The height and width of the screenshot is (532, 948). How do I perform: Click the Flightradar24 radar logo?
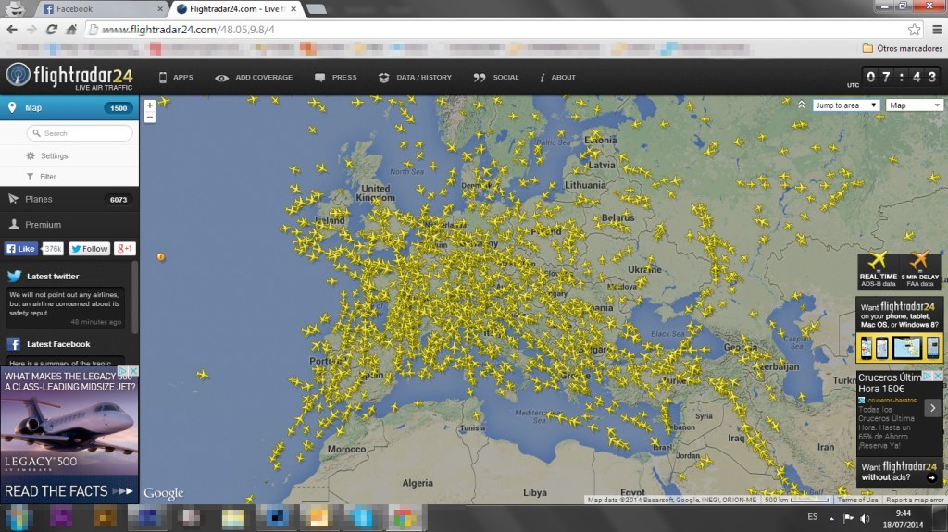coord(18,76)
